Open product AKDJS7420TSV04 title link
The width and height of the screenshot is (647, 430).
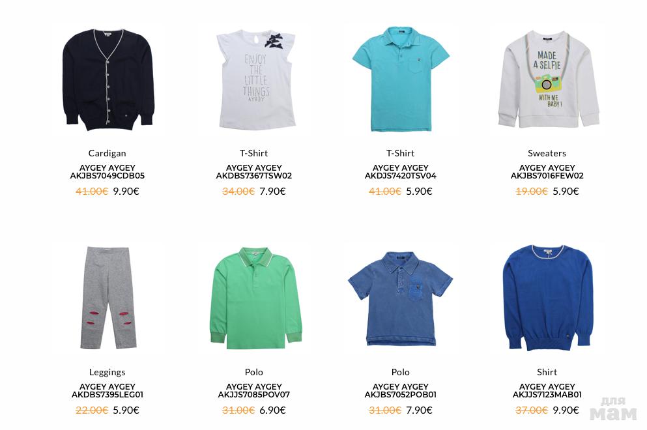pos(400,171)
